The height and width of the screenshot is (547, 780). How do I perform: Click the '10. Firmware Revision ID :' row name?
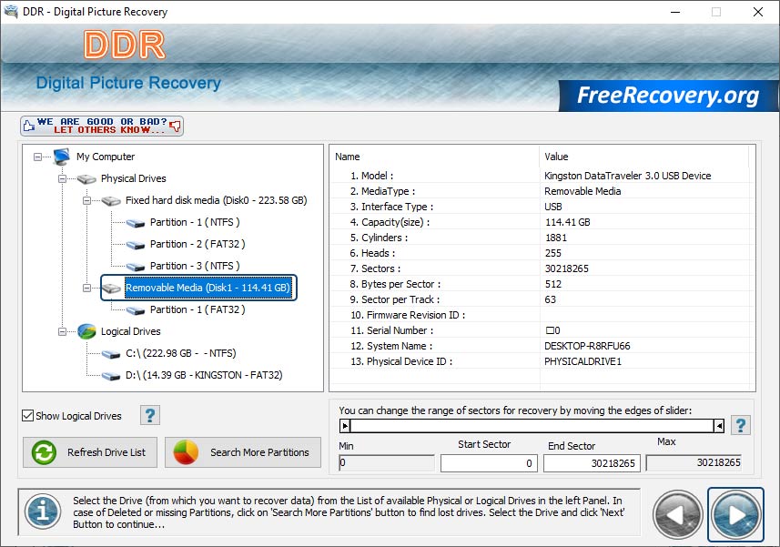[x=408, y=315]
